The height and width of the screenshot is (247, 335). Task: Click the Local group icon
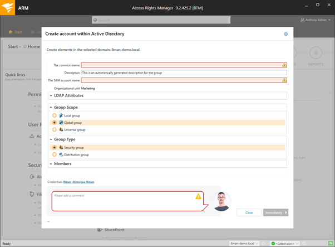(x=61, y=115)
